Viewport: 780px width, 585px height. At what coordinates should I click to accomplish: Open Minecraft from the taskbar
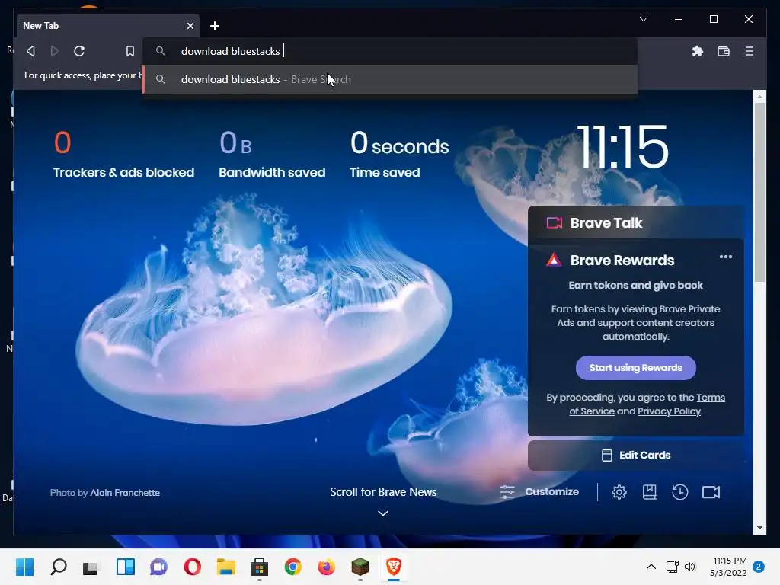(x=360, y=567)
